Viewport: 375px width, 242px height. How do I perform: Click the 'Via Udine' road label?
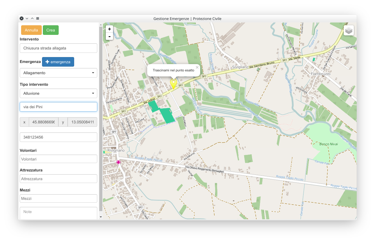149,101
